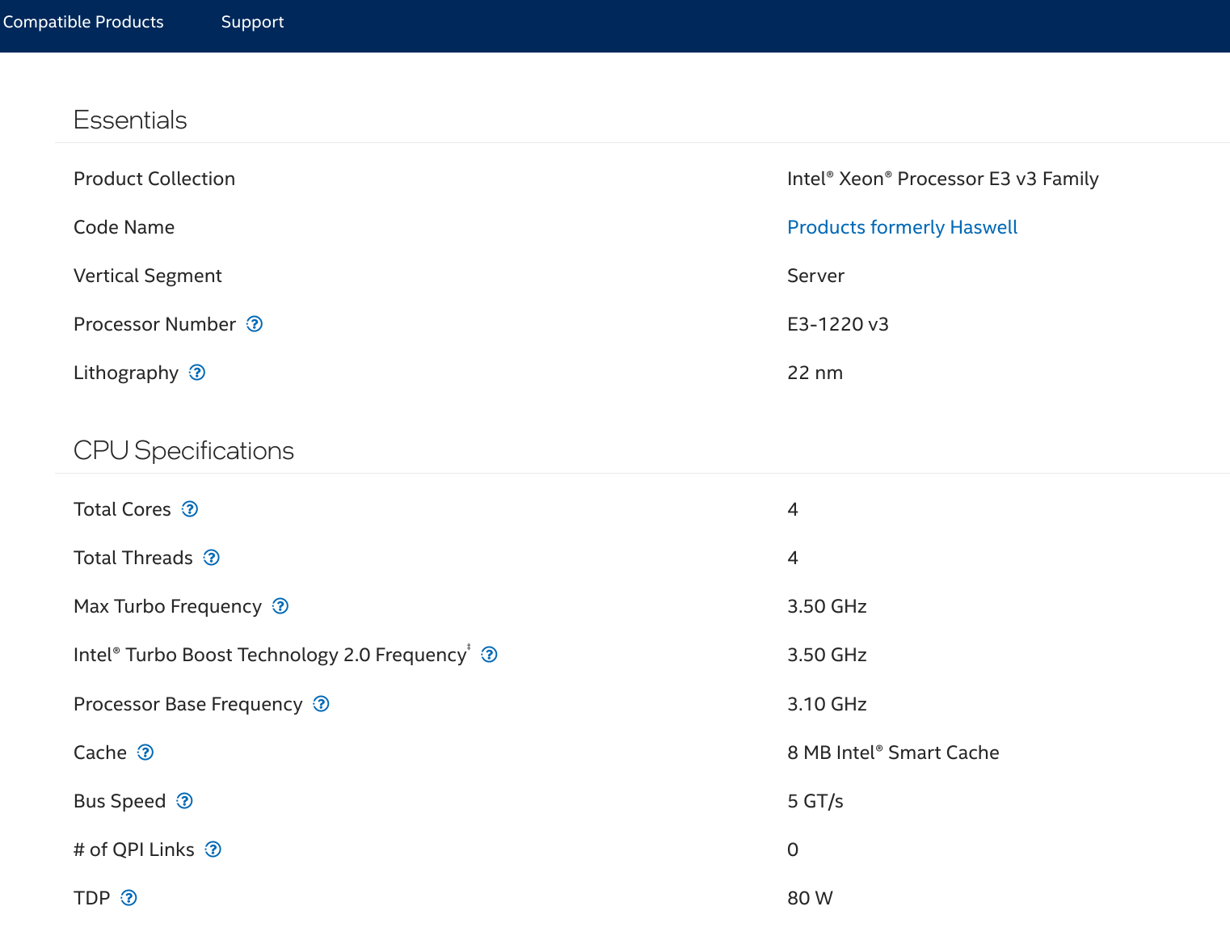Click Max Turbo Frequency question mark icon
This screenshot has height=936, width=1230.
point(280,606)
